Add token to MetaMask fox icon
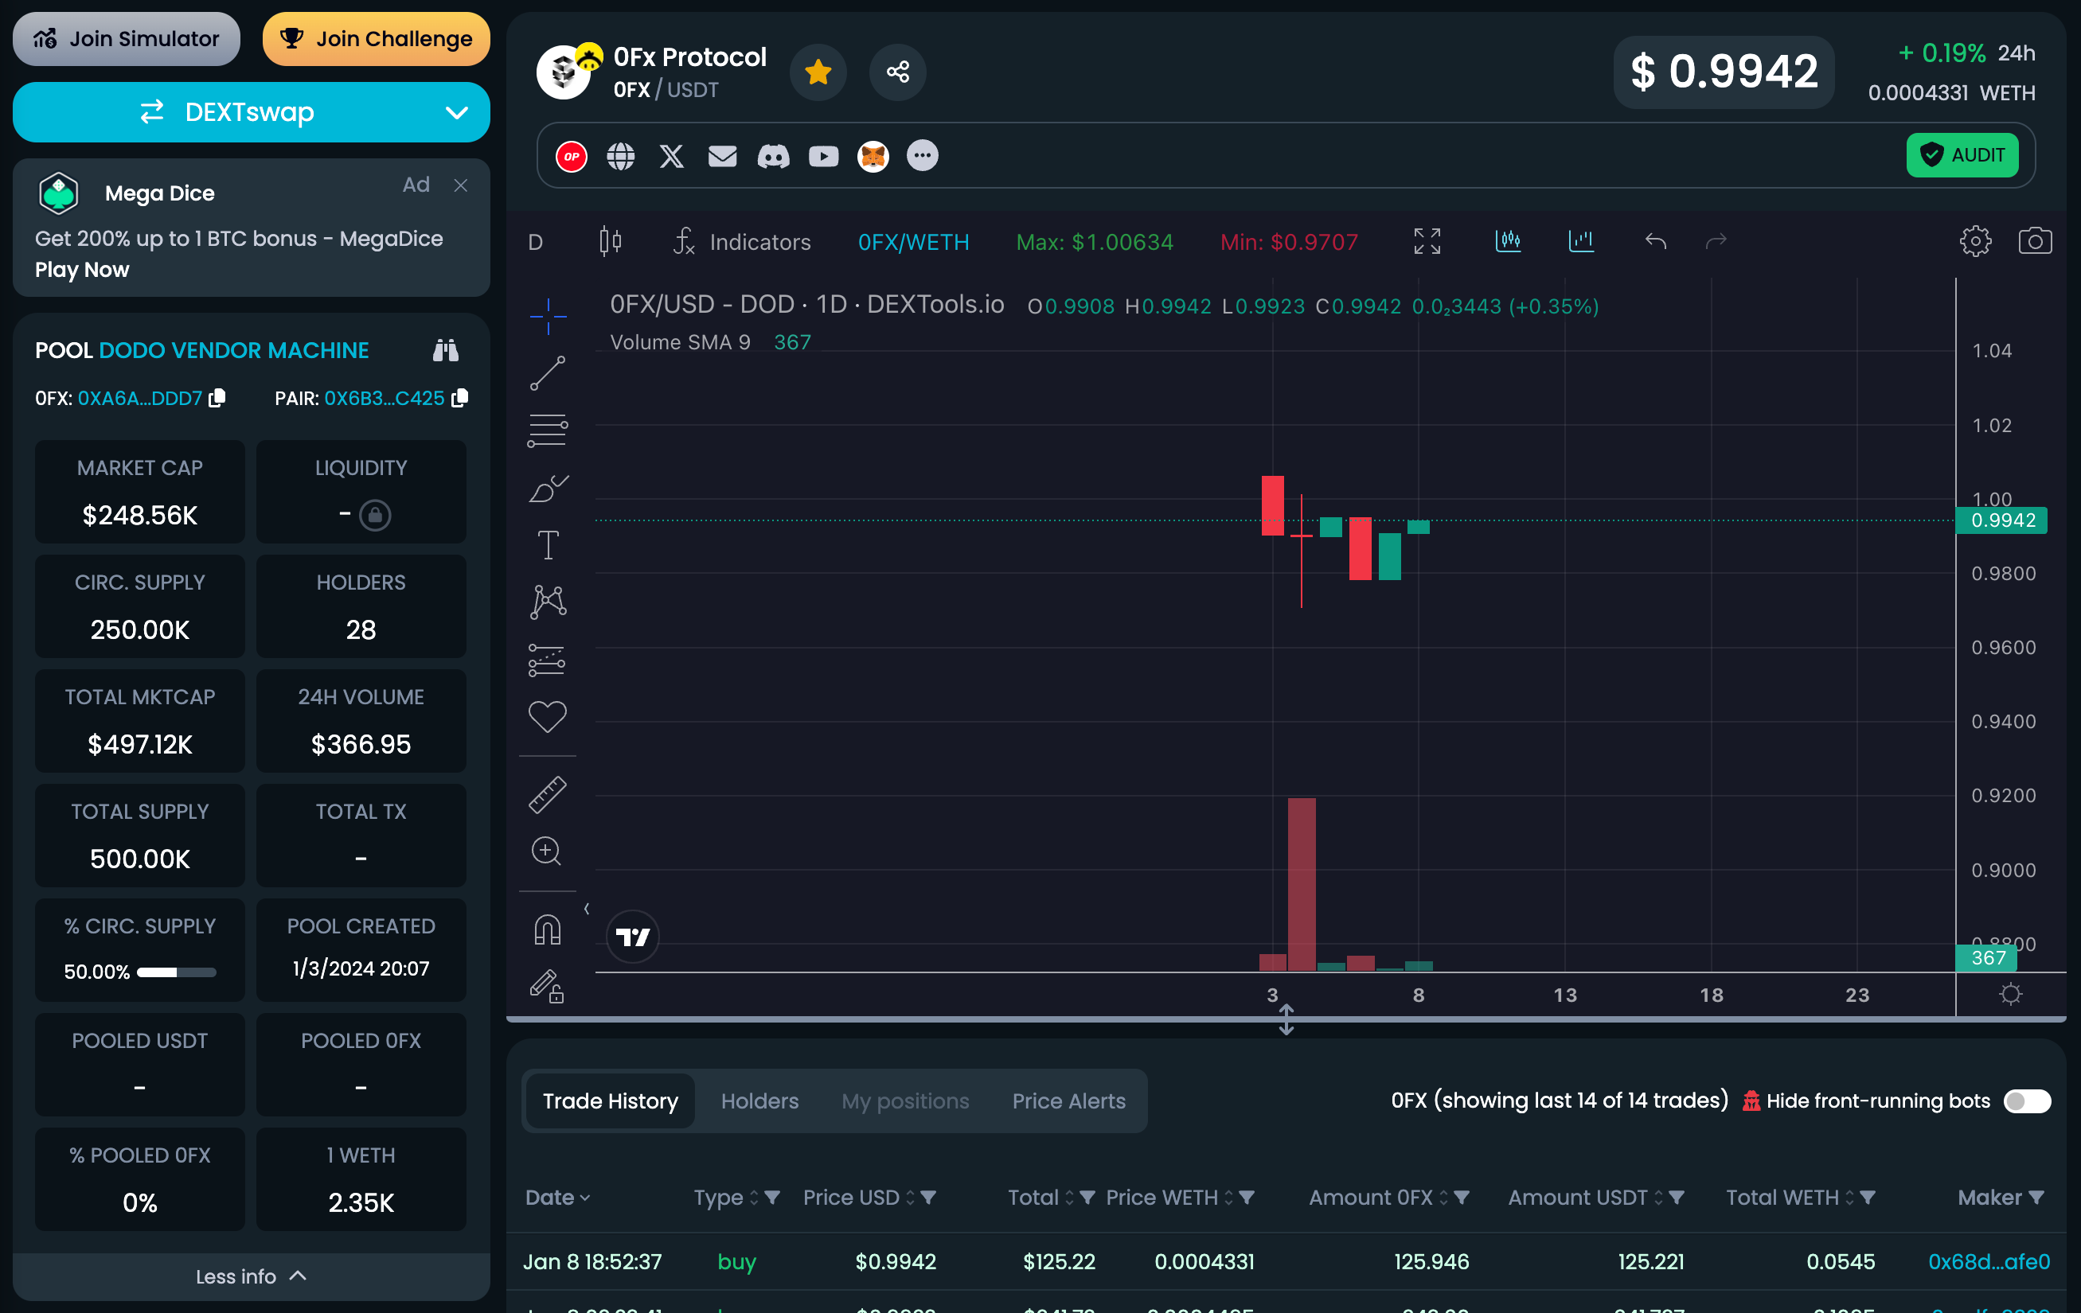Image resolution: width=2081 pixels, height=1313 pixels. click(873, 156)
